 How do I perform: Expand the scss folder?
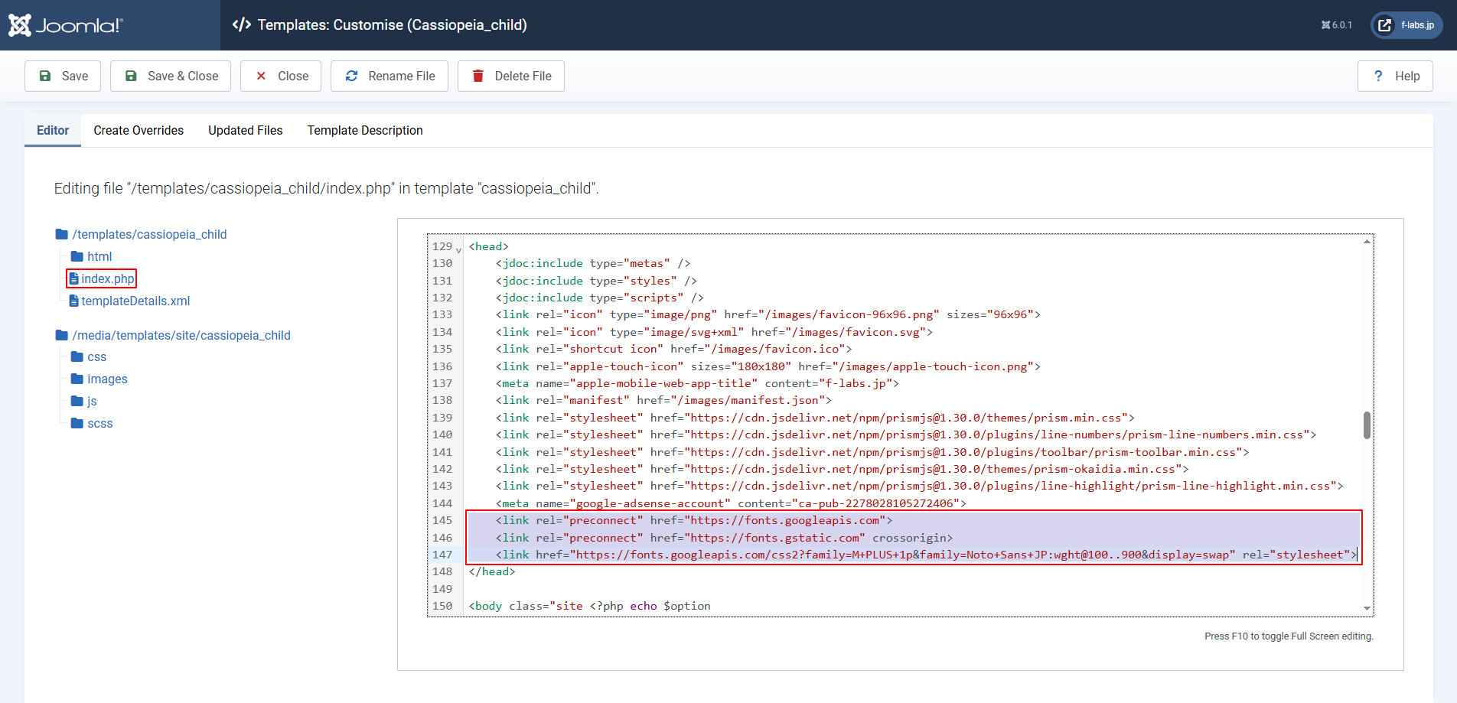click(x=99, y=423)
